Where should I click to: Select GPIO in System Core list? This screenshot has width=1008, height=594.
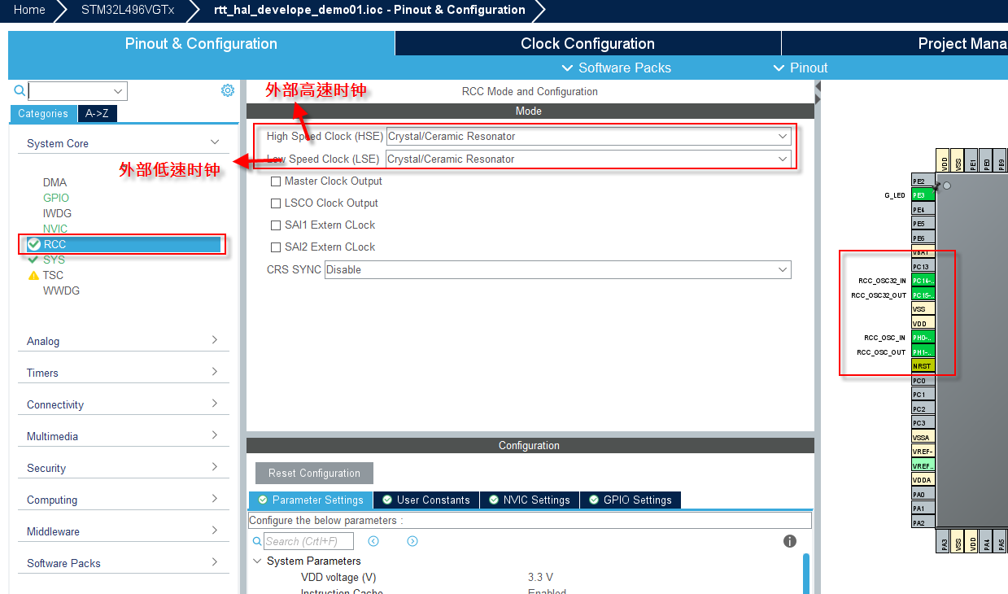(x=56, y=198)
